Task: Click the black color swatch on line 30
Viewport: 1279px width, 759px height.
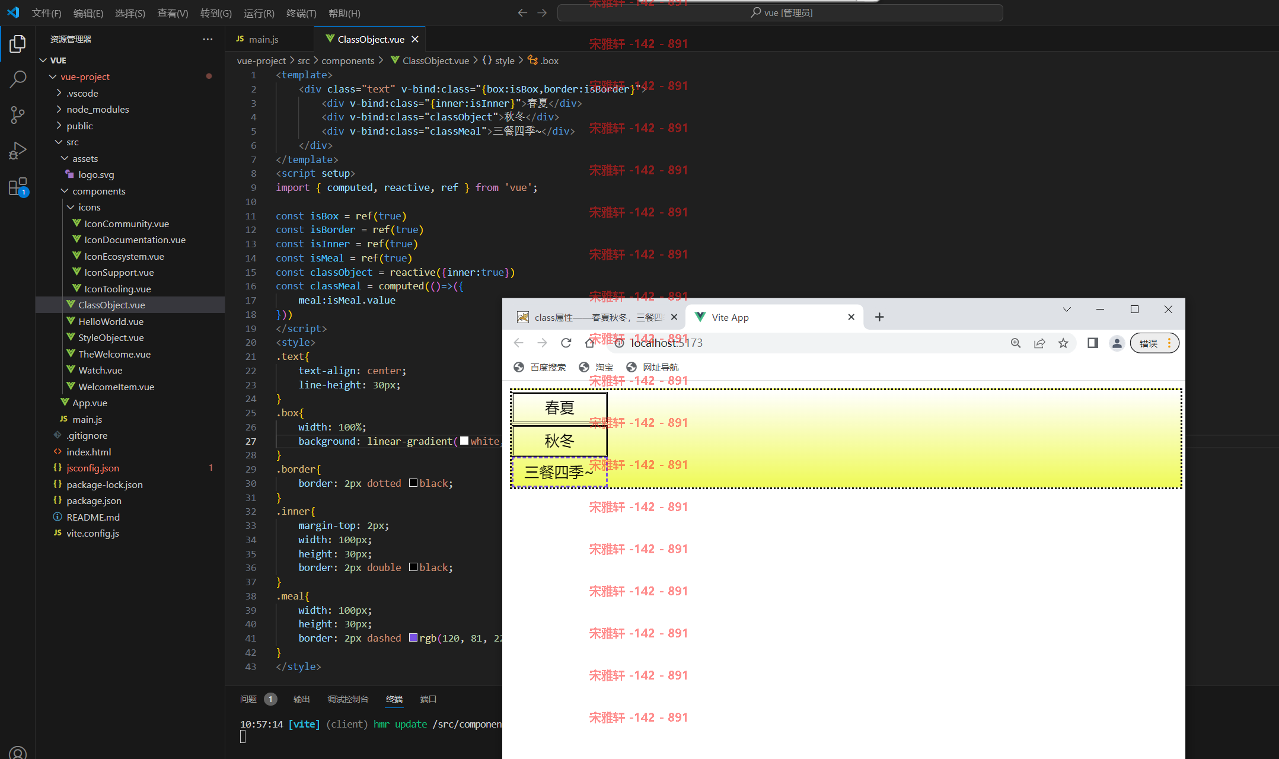Action: (x=413, y=483)
